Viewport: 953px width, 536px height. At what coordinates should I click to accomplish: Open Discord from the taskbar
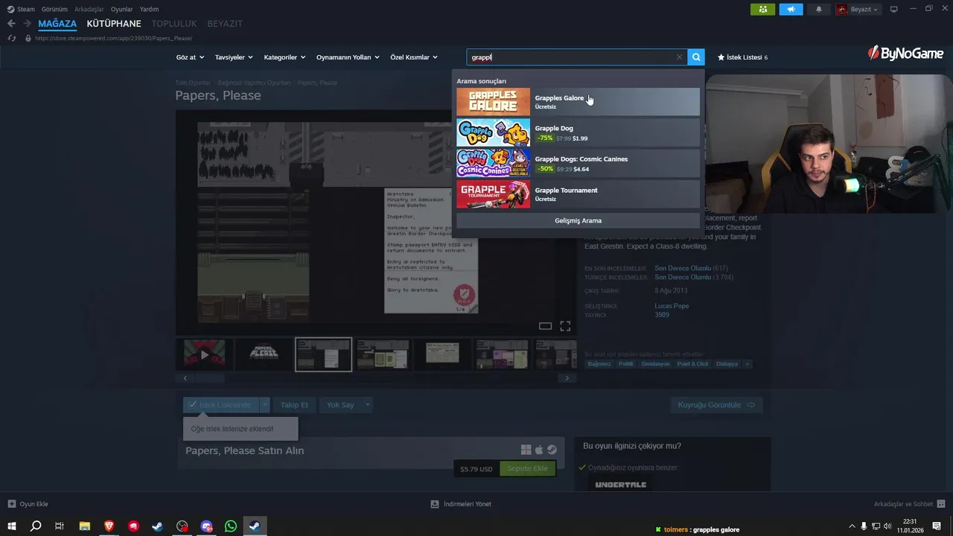coord(206,526)
